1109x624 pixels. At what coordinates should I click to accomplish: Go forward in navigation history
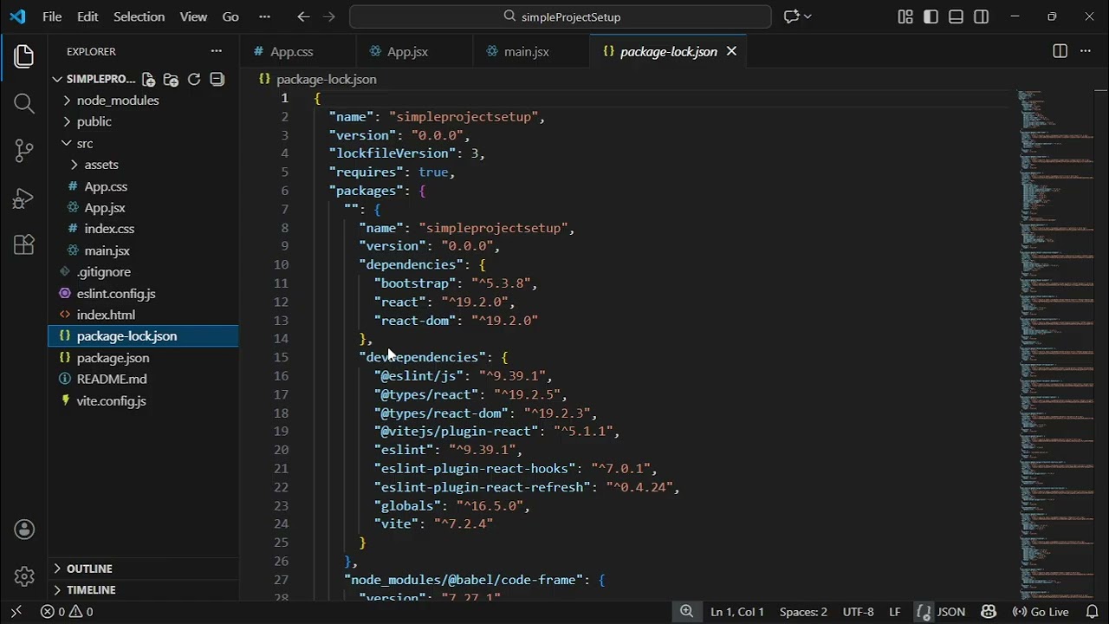pos(328,16)
